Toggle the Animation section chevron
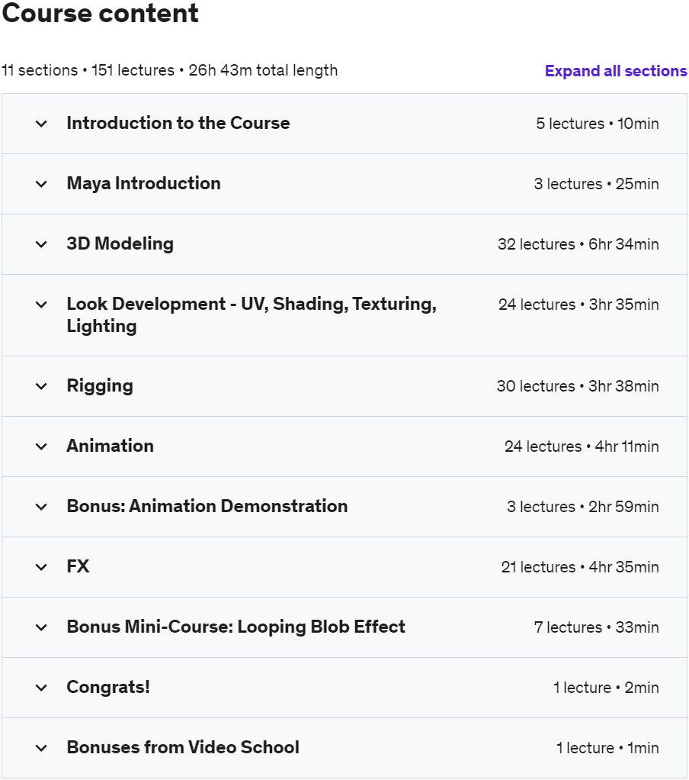The width and height of the screenshot is (689, 780). click(x=41, y=446)
